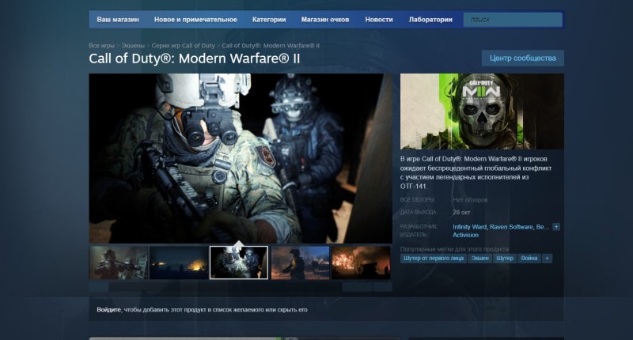
Task: Open the Новости section
Action: point(379,19)
